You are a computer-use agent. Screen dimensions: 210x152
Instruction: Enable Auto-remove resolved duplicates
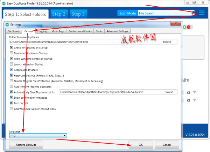pos(12,86)
